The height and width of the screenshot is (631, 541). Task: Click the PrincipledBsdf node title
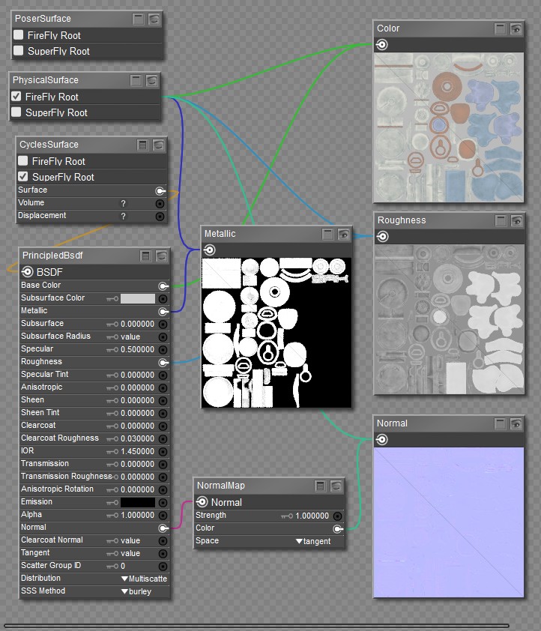[x=52, y=256]
